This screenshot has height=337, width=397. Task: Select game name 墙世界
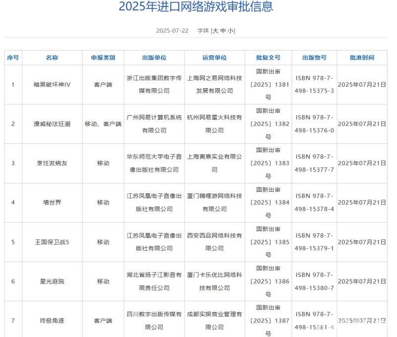52,203
